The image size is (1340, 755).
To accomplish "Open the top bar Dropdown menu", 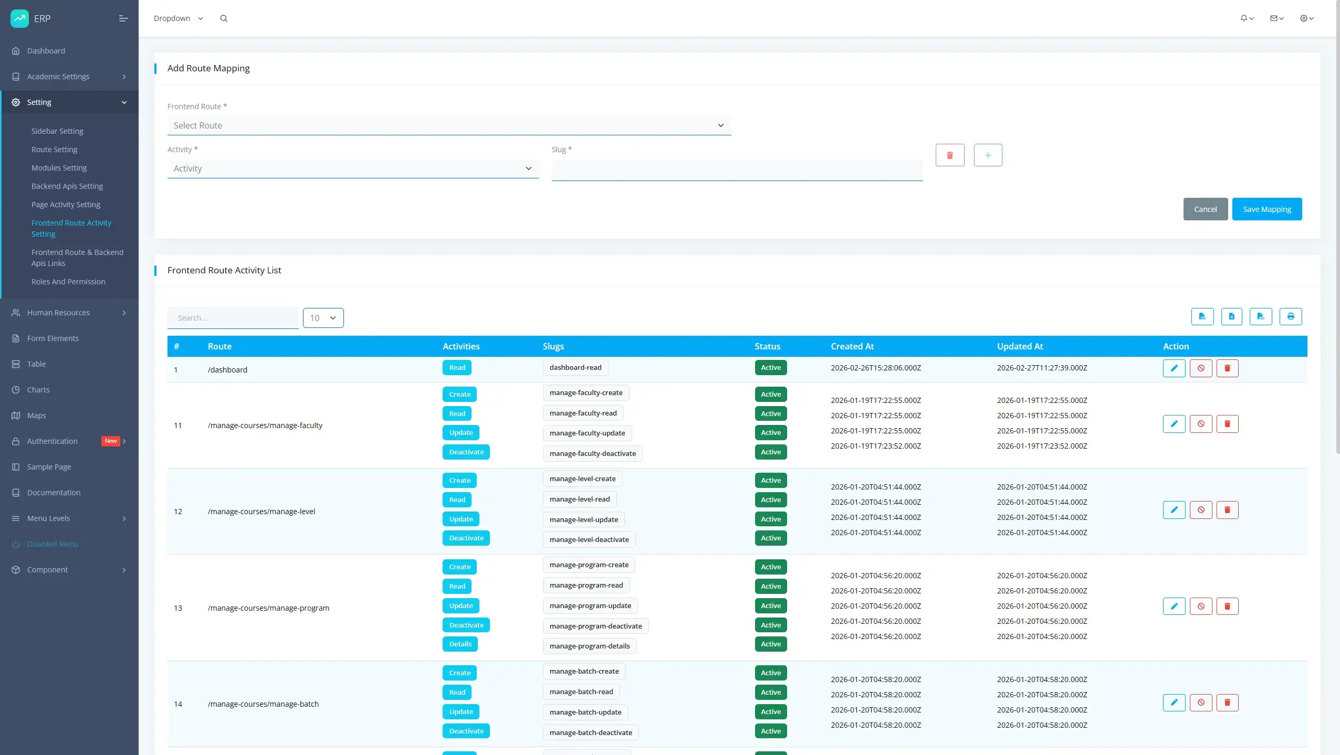I will click(179, 18).
